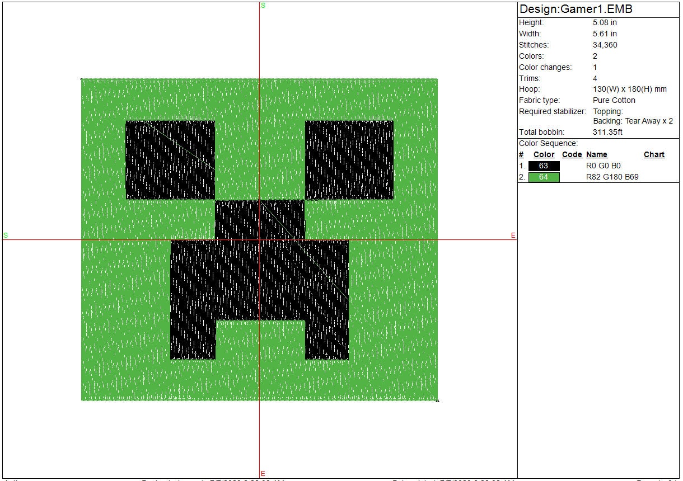683x481 pixels.
Task: Click the green S marker on left edge
Action: click(x=6, y=235)
